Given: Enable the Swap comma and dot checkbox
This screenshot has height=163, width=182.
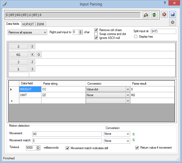Looking at the screenshot, I should (x=96, y=34).
